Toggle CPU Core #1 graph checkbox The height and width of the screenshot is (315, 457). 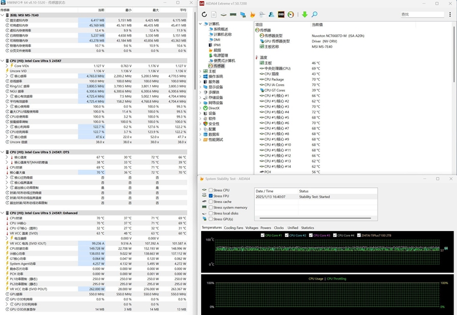coord(263,235)
